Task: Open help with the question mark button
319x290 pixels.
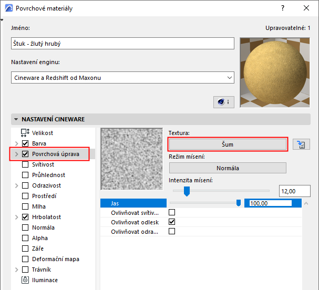Action: [283, 8]
